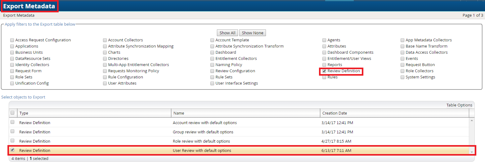Viewport: 485px width, 163px height.
Task: Check the Group review with default options row
Action: pyautogui.click(x=12, y=132)
